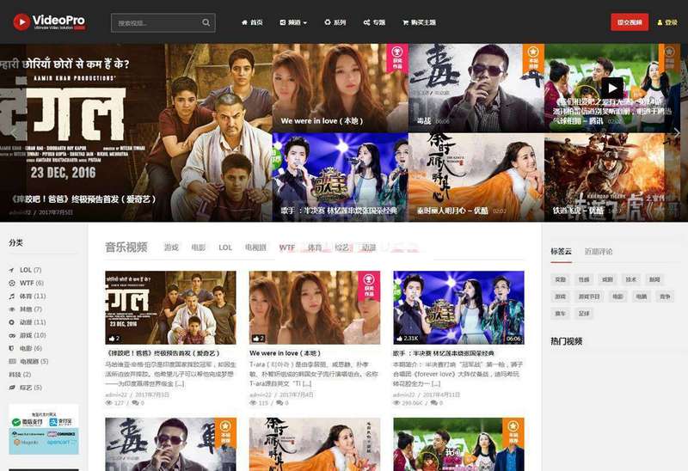Image resolution: width=688 pixels, height=471 pixels.
Task: Click film icon beside 电视剧 (5)
Action: tap(12, 361)
